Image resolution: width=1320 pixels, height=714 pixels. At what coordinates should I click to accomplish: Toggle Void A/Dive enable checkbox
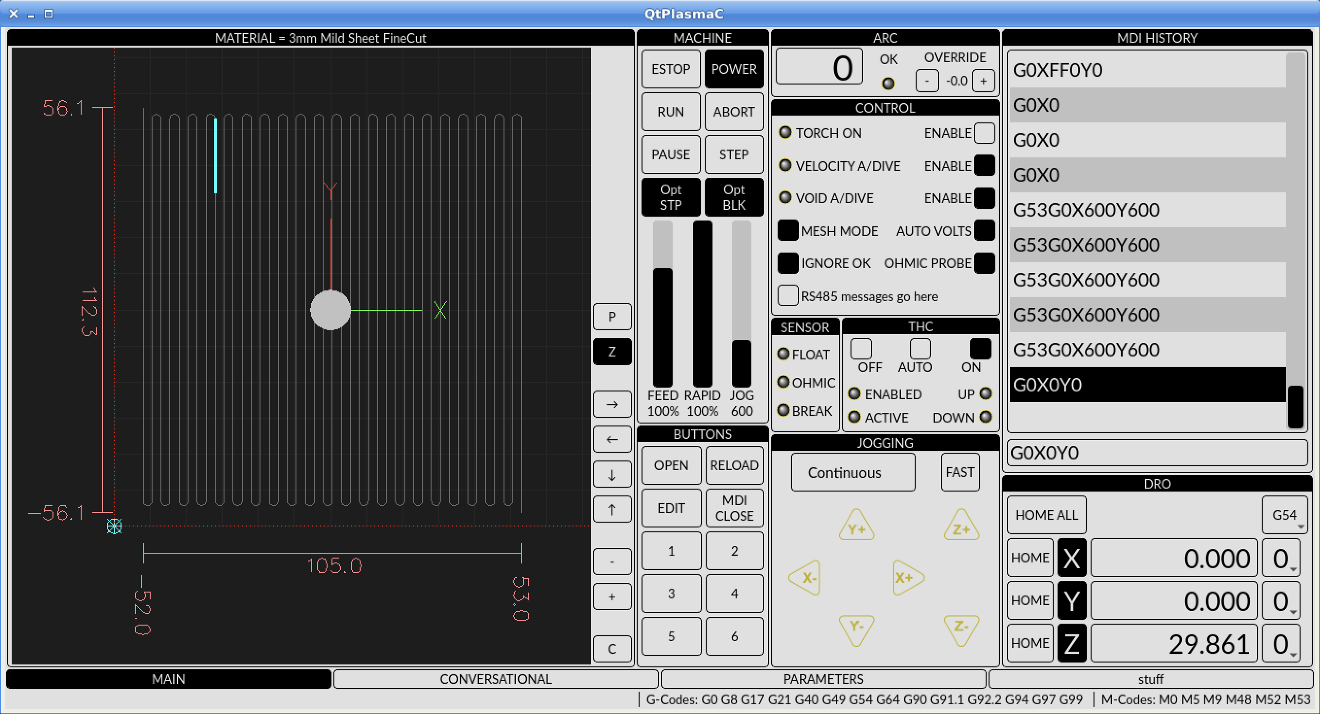[984, 198]
